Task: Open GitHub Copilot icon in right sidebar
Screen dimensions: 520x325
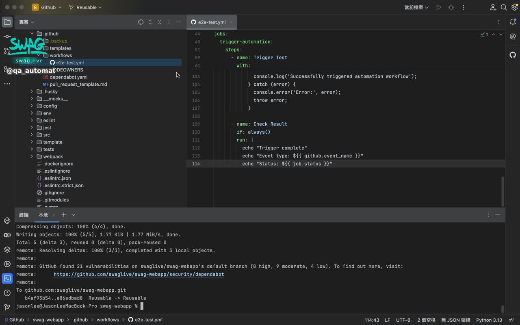Action: (513, 55)
